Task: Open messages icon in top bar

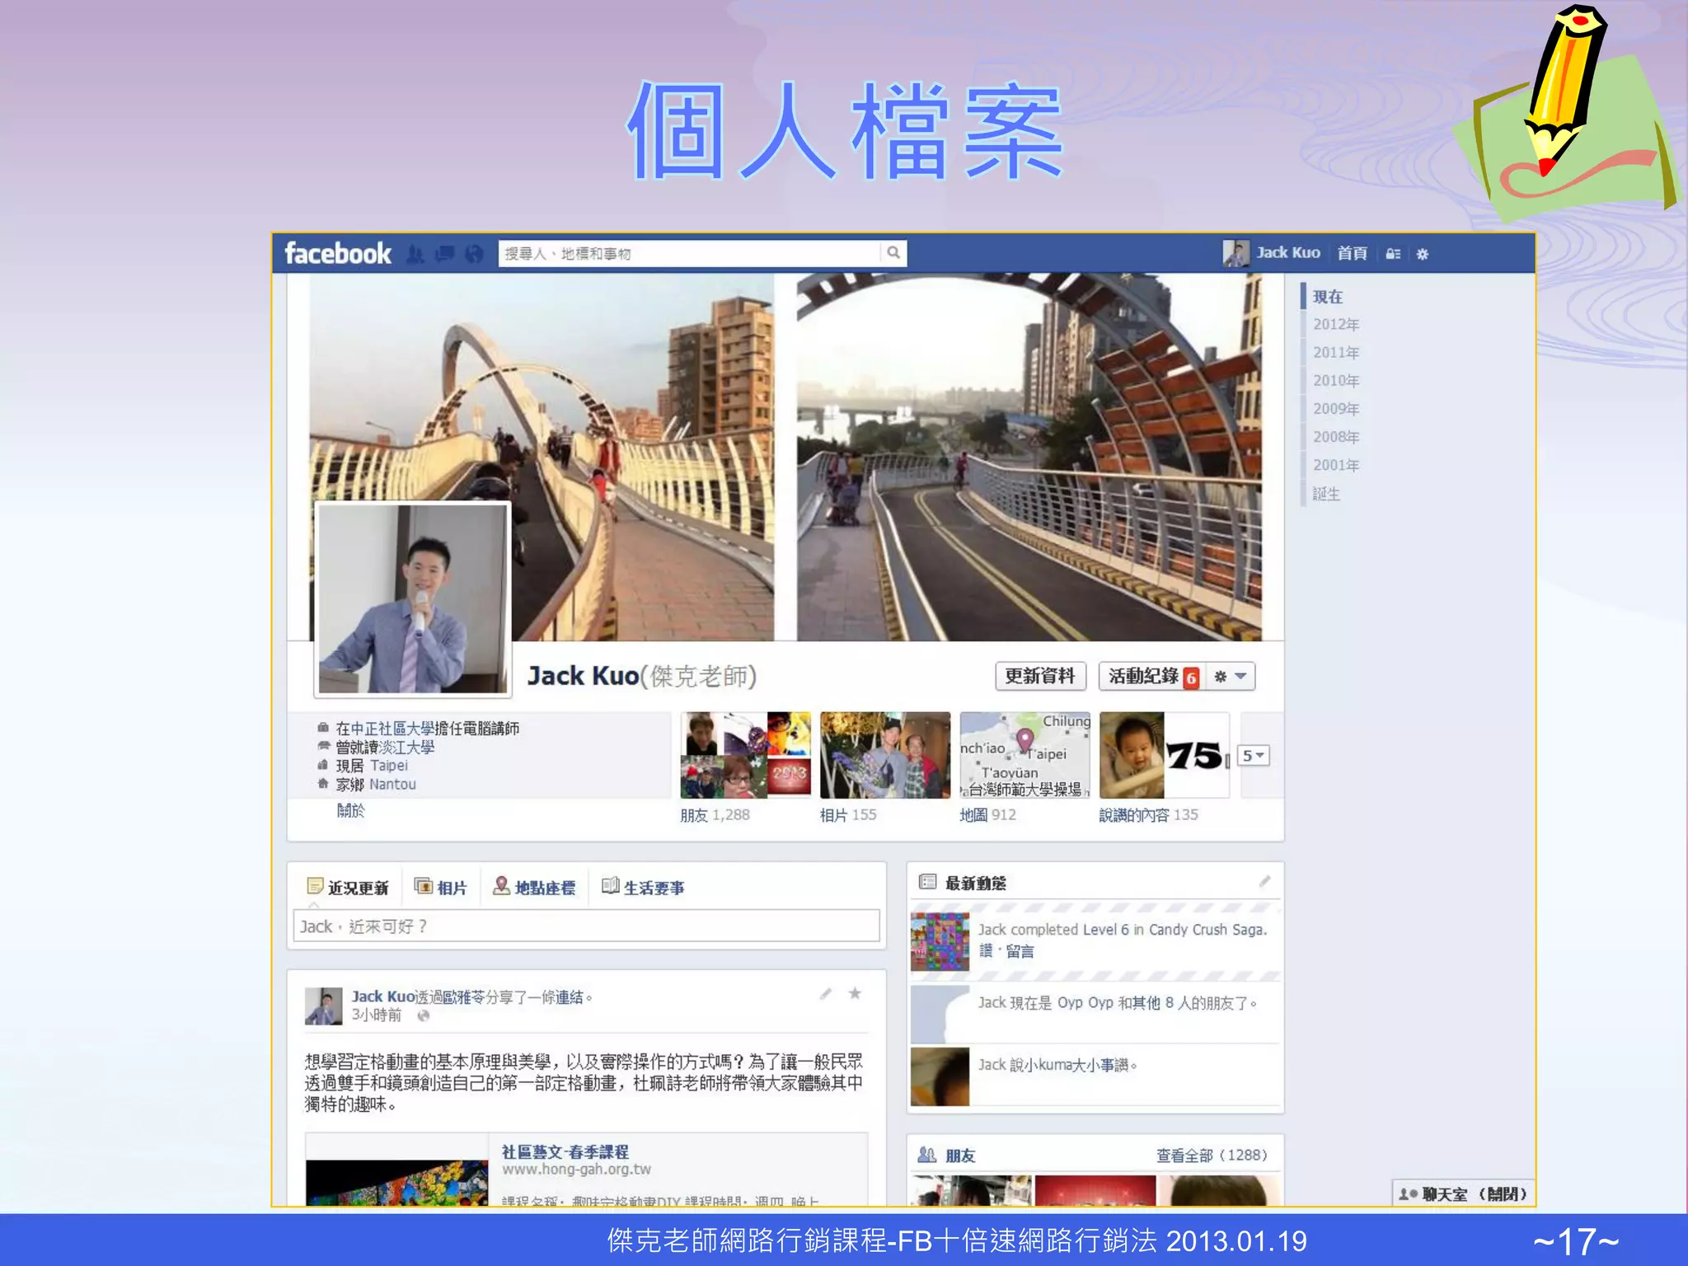Action: click(445, 254)
